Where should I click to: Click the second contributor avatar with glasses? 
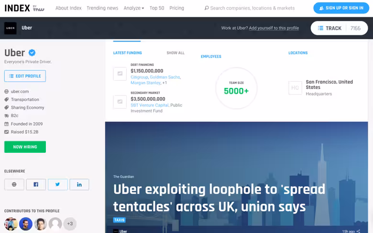click(x=26, y=224)
